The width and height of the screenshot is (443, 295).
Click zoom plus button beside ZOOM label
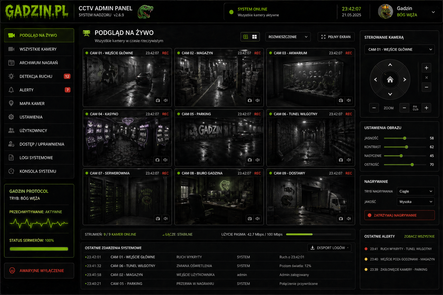click(x=426, y=108)
